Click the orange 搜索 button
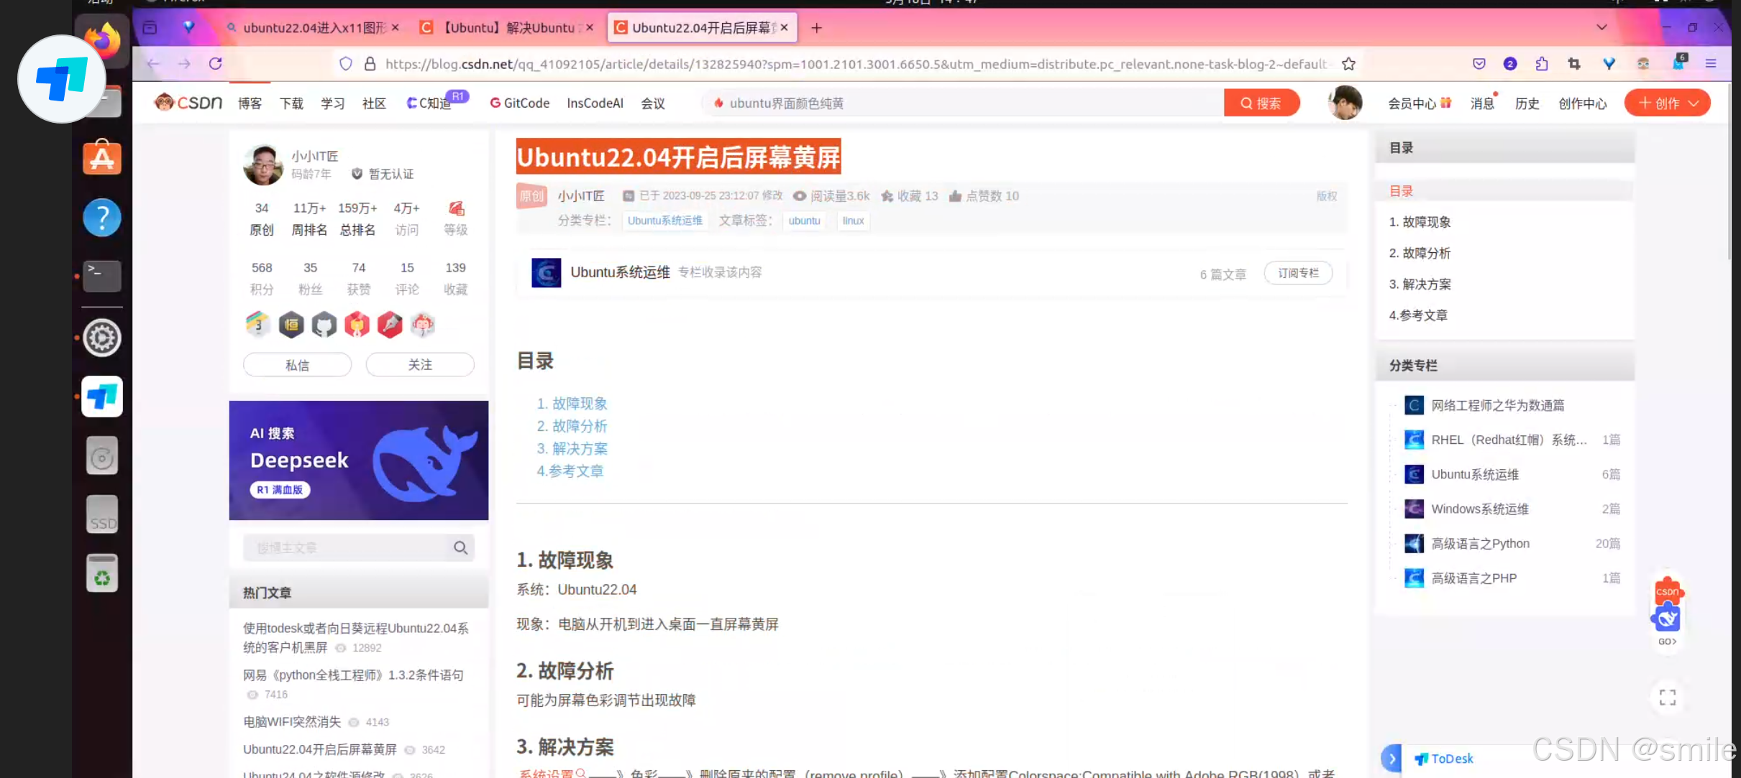 [x=1261, y=103]
